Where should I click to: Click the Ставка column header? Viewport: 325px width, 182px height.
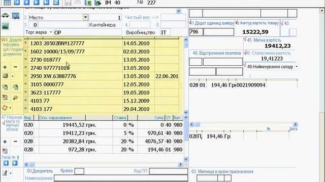pos(120,118)
